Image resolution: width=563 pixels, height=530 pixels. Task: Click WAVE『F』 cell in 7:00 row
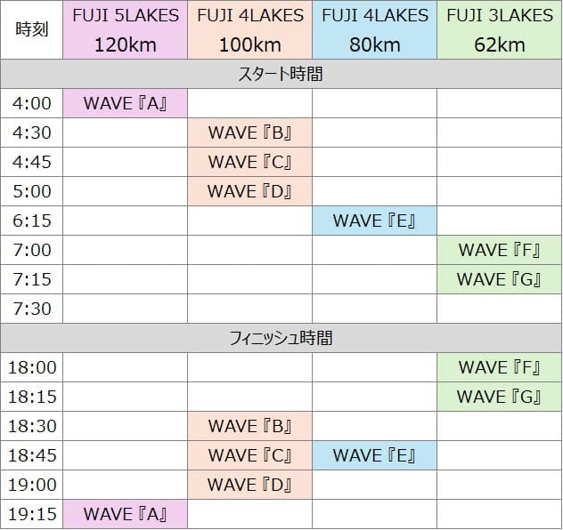pos(500,250)
